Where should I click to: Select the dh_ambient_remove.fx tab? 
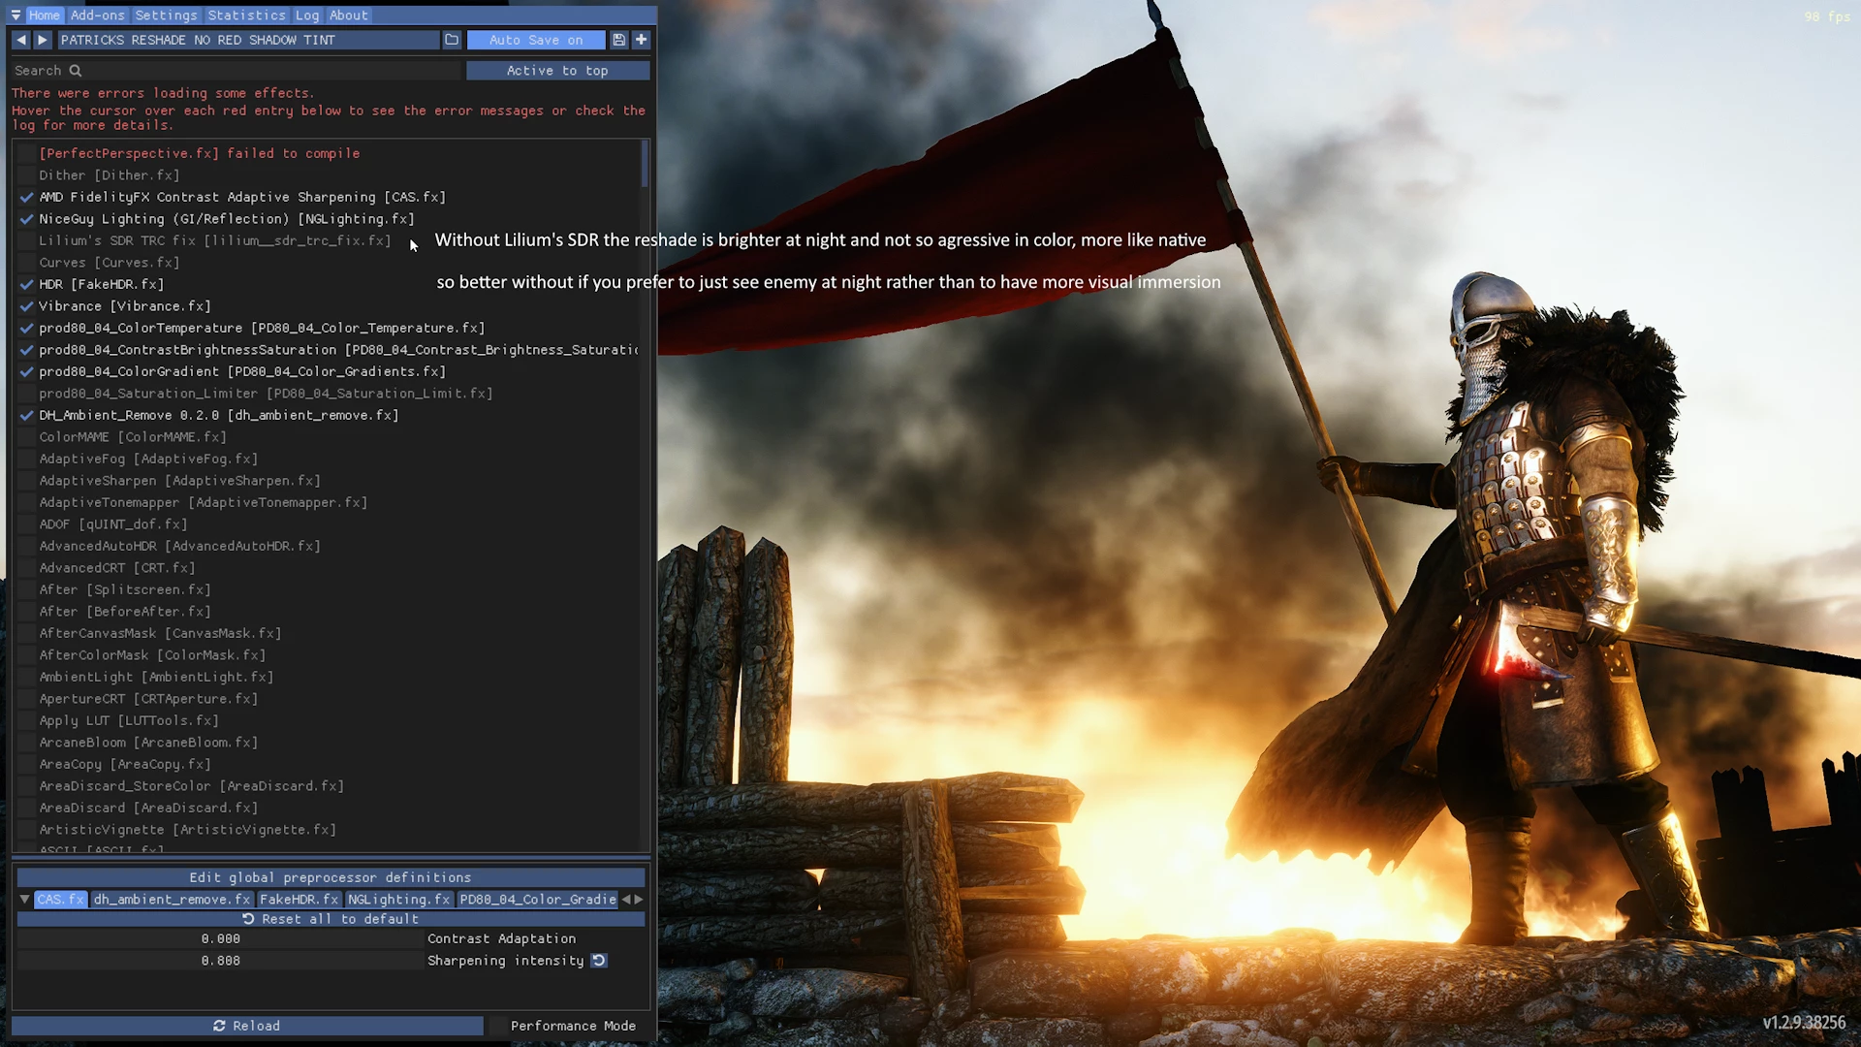(x=172, y=900)
